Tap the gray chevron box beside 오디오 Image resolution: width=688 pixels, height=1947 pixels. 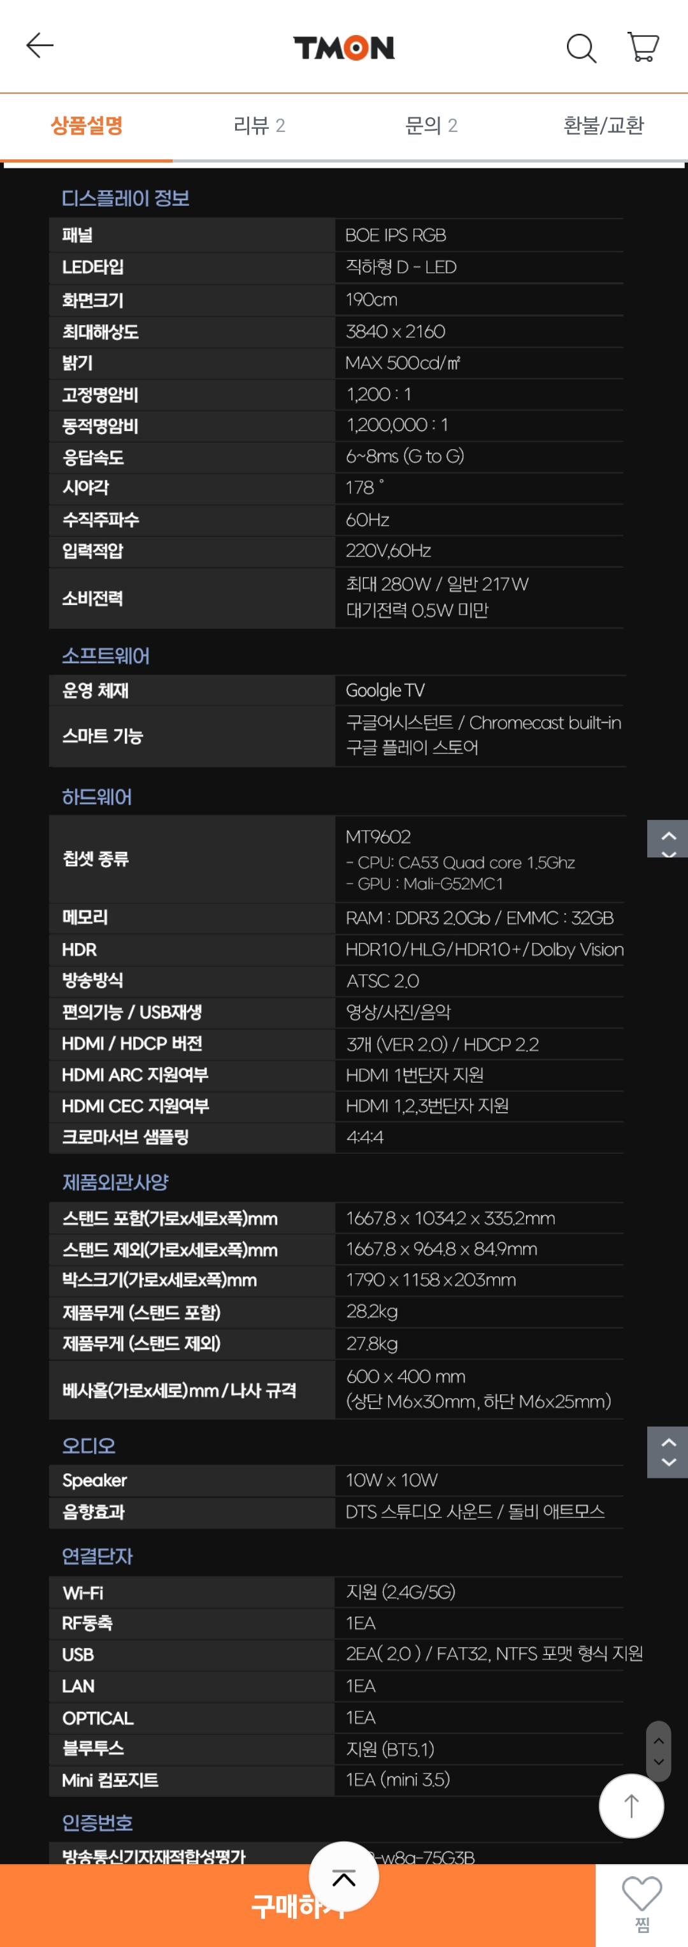(668, 1452)
